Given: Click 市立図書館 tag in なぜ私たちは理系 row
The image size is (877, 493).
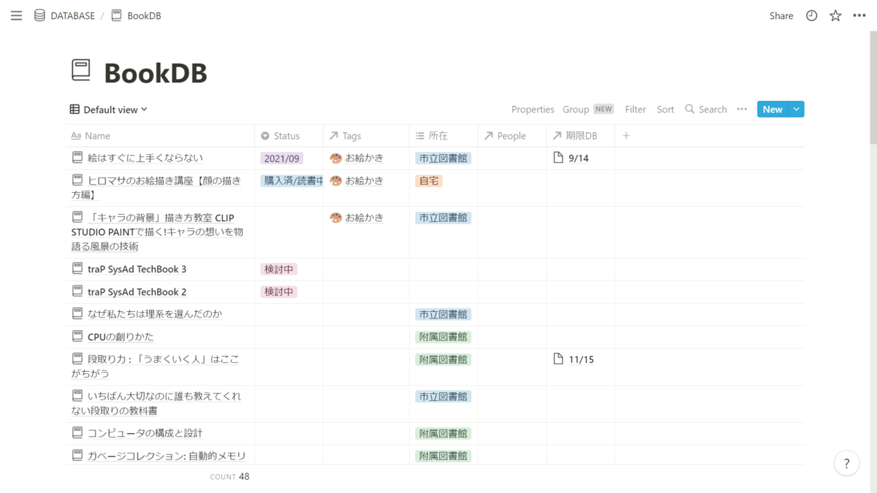Looking at the screenshot, I should [x=443, y=314].
